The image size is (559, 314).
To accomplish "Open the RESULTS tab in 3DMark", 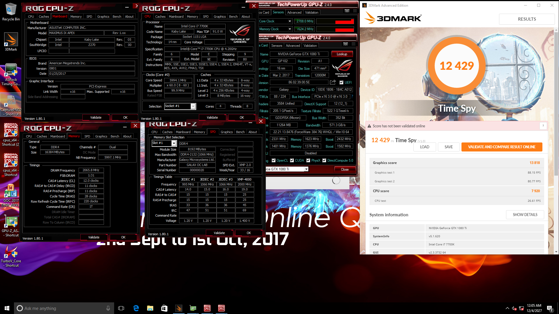I will click(x=527, y=19).
